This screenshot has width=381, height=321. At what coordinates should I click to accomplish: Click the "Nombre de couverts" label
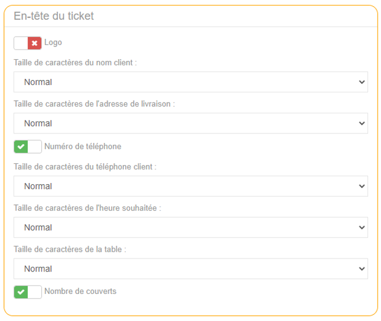pos(80,291)
